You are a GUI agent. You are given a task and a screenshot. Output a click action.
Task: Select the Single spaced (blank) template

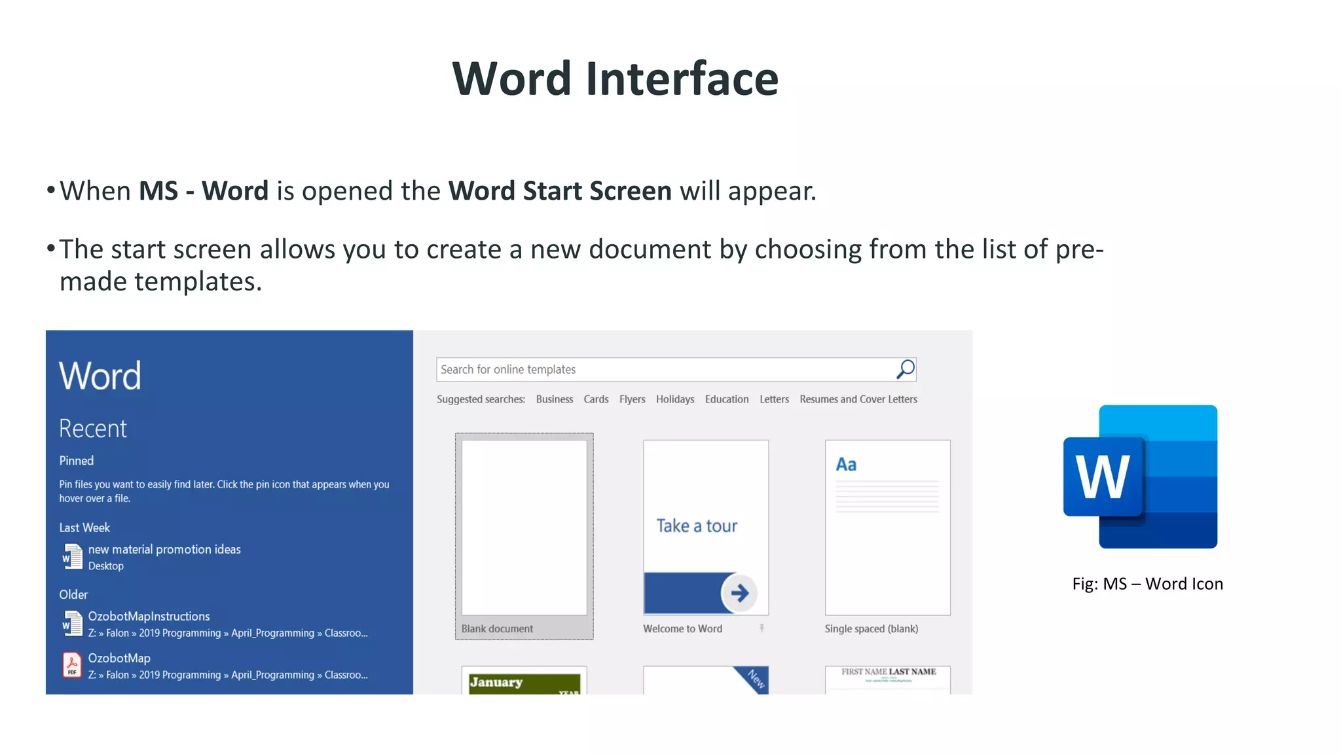point(887,528)
